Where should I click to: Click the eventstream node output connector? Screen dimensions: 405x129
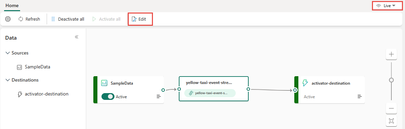[x=248, y=89]
